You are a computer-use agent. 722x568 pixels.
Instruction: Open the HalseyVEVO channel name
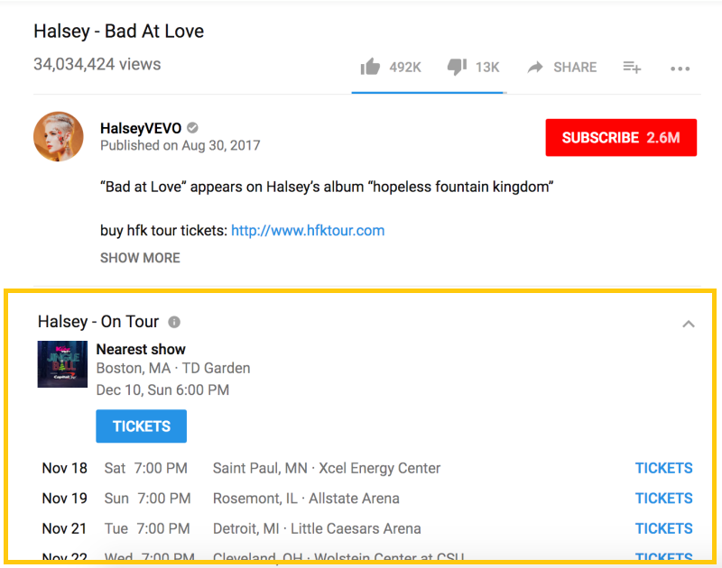coord(141,128)
